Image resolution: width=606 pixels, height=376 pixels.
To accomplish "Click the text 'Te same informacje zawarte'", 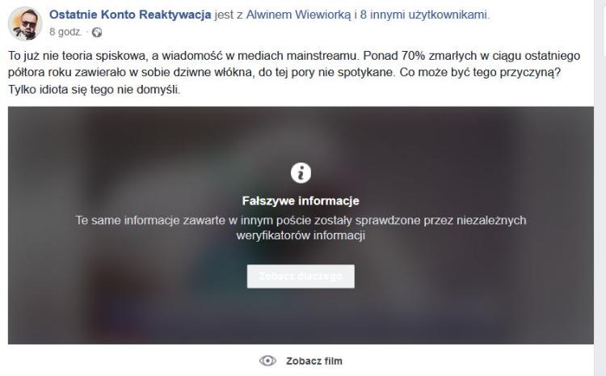I will click(150, 220).
